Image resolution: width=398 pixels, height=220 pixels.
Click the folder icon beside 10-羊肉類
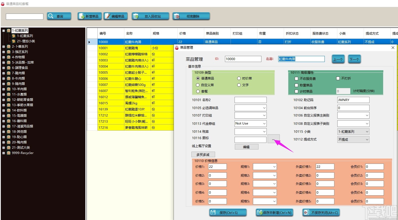(9, 89)
